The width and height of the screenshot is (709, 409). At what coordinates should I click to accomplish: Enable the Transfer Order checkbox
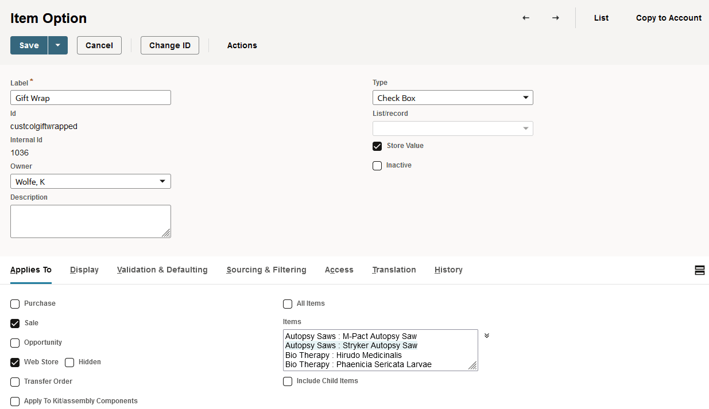click(x=15, y=382)
